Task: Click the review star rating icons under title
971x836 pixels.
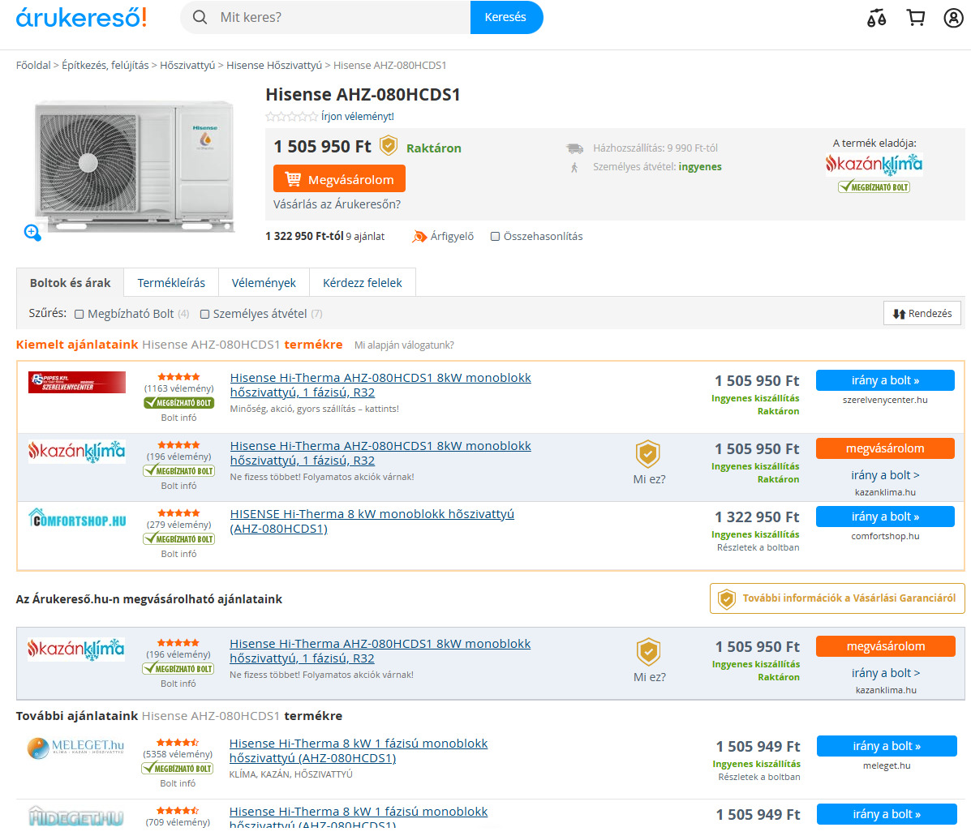Action: tap(291, 117)
